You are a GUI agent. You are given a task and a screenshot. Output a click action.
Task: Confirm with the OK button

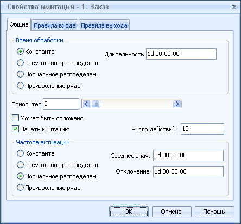[x=129, y=212]
